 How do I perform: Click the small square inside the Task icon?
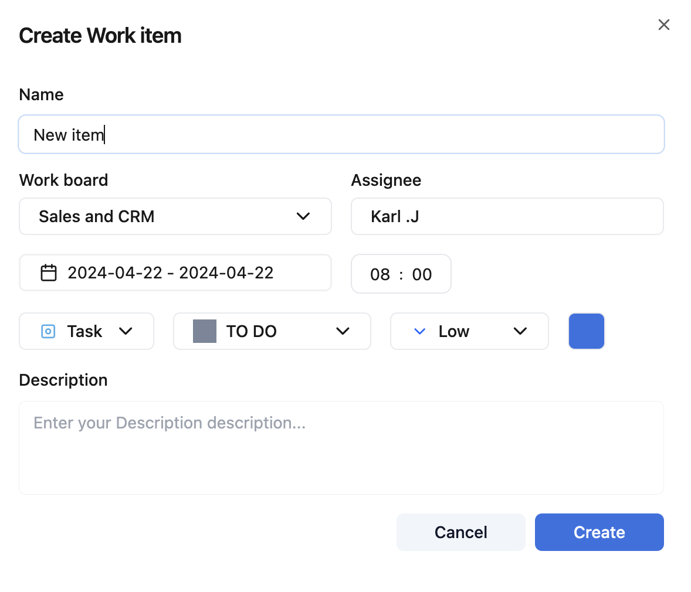pyautogui.click(x=47, y=331)
